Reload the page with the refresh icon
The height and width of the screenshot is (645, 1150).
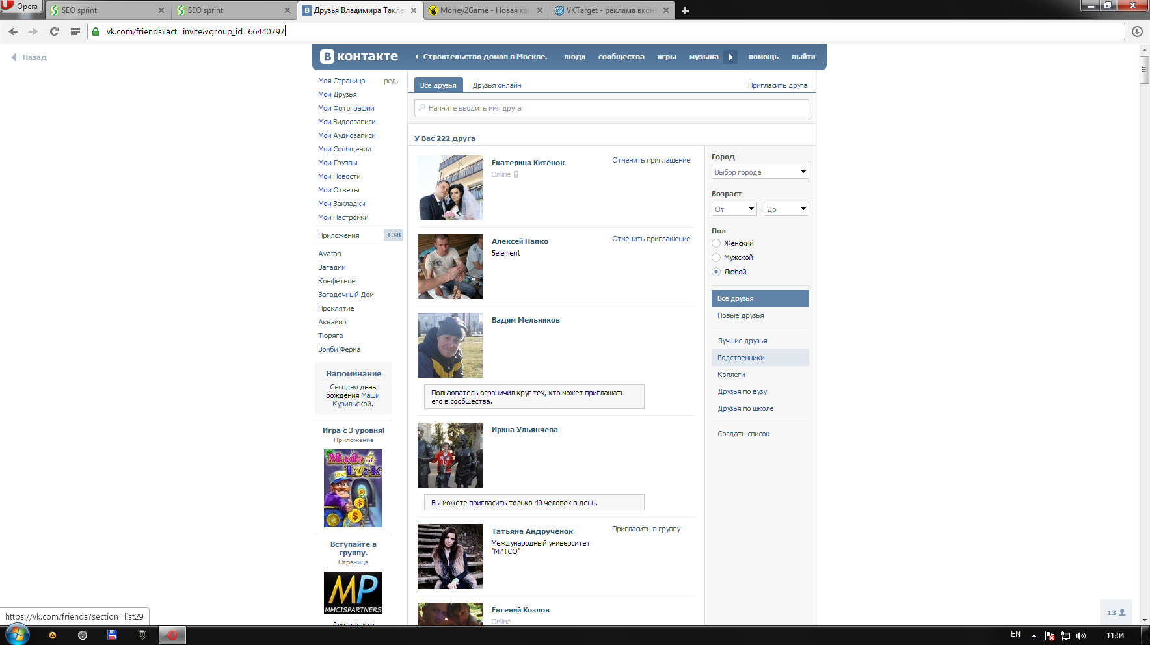coord(54,31)
